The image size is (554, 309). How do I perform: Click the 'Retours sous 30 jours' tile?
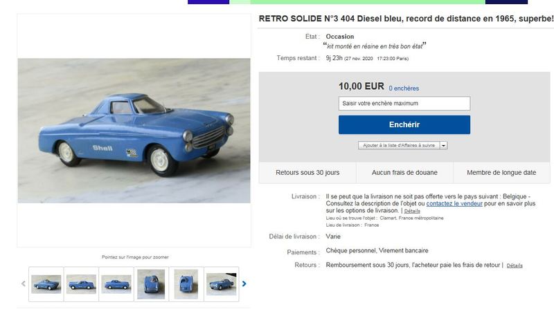tap(307, 173)
